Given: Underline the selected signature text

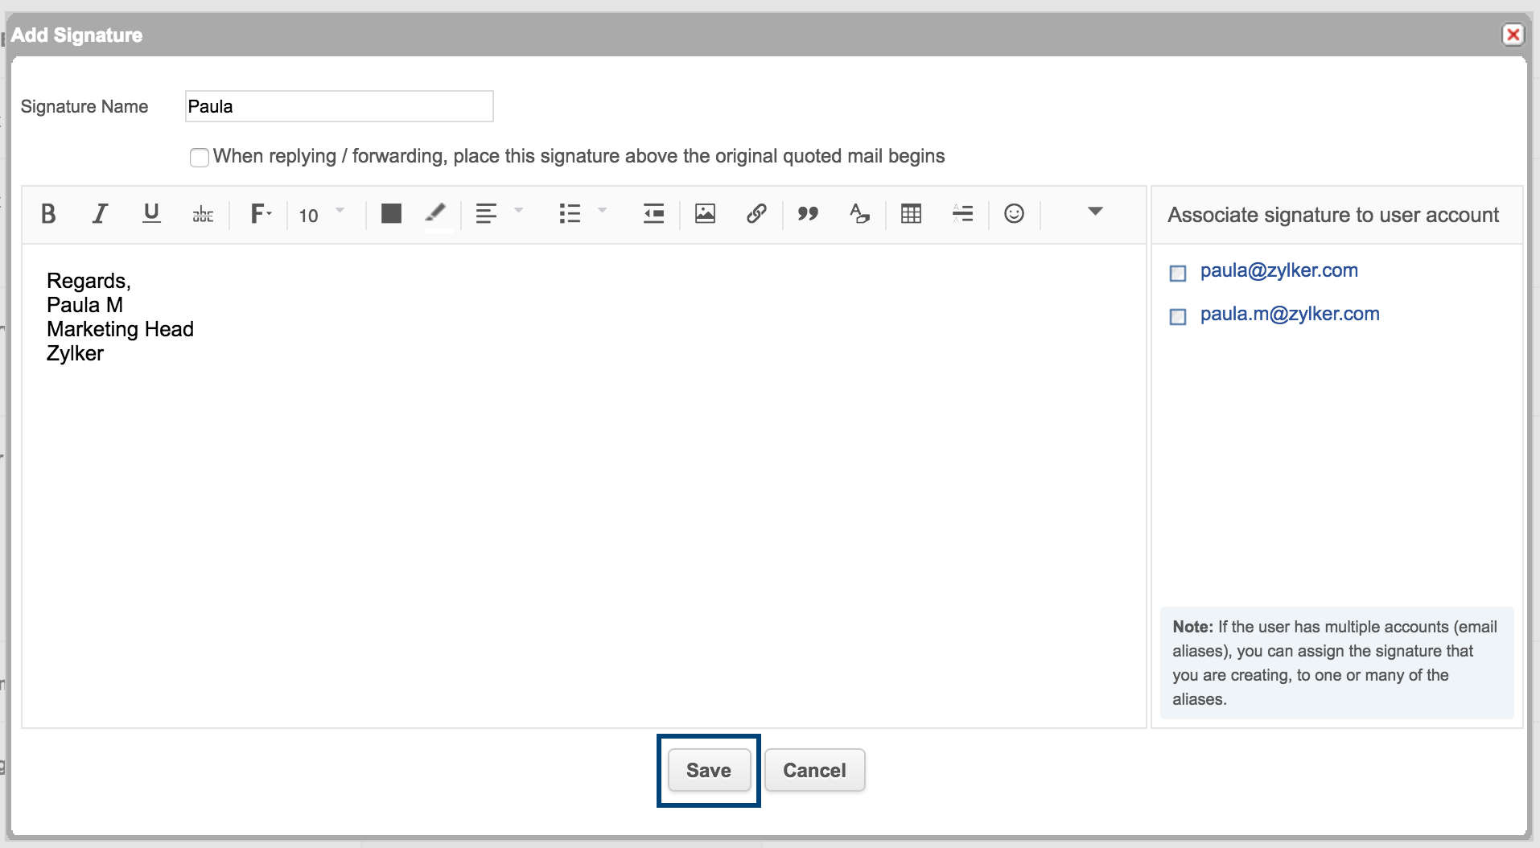Looking at the screenshot, I should [151, 214].
